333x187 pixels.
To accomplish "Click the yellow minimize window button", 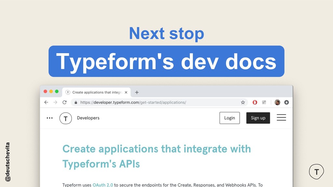I will (x=51, y=91).
